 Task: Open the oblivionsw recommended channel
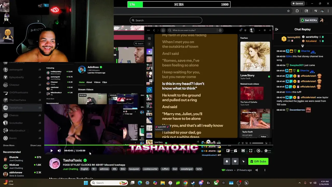click(22, 174)
